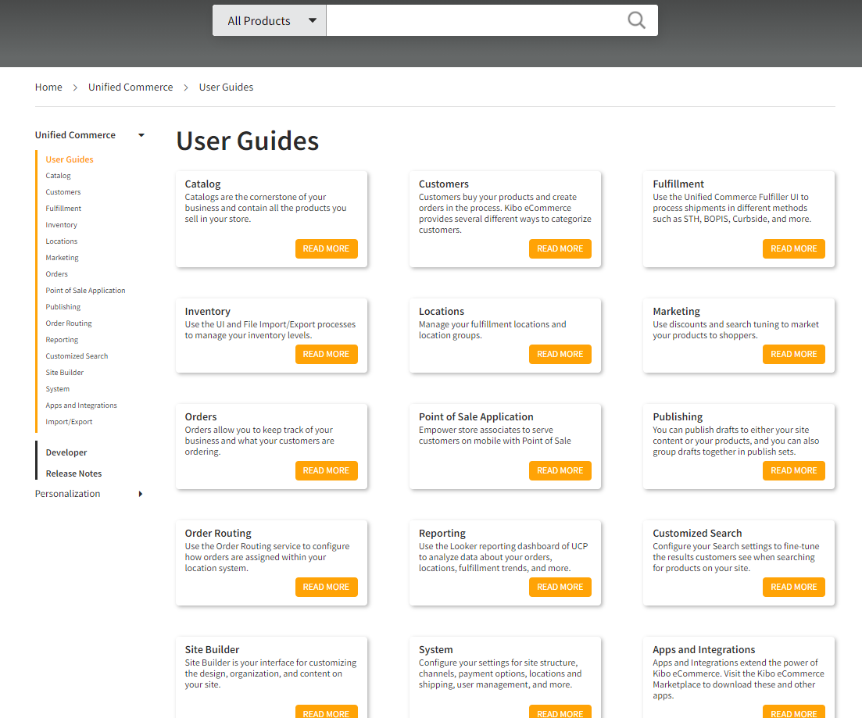
Task: Click Read More on Locations card
Action: pyautogui.click(x=560, y=354)
